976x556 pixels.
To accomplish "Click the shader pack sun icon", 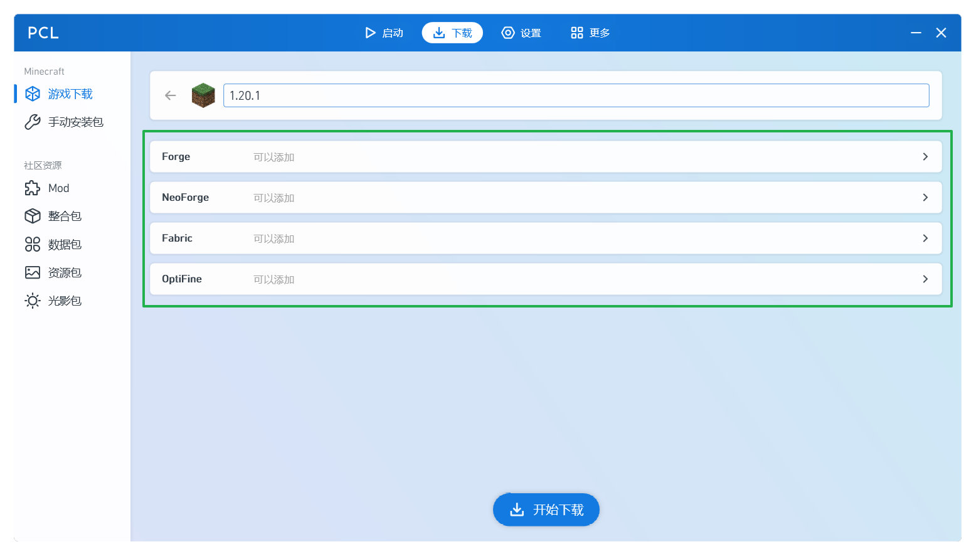I will tap(33, 301).
